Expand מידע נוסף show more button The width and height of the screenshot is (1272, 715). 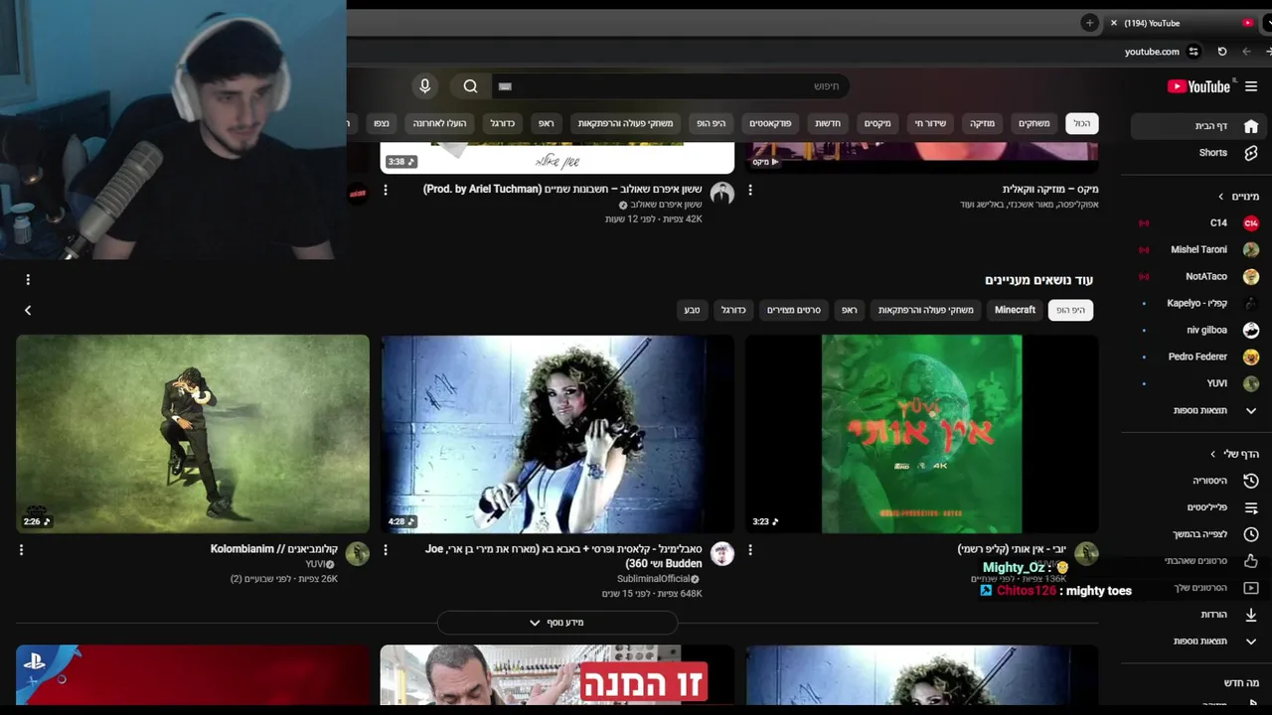(556, 623)
